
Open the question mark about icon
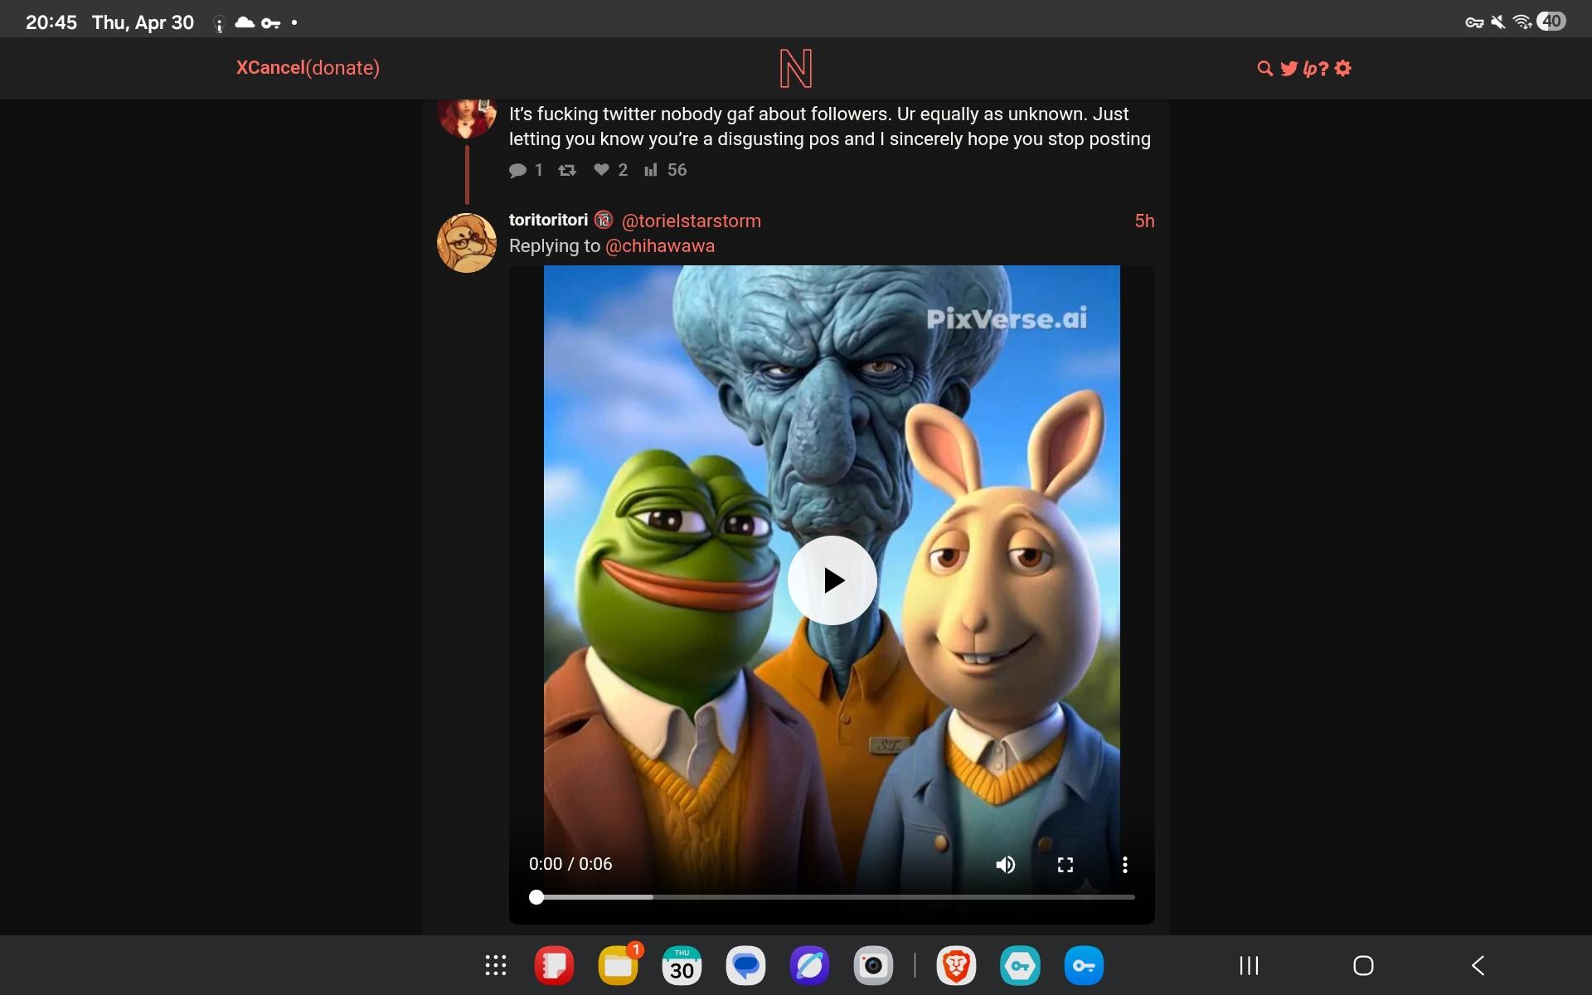tap(1324, 69)
